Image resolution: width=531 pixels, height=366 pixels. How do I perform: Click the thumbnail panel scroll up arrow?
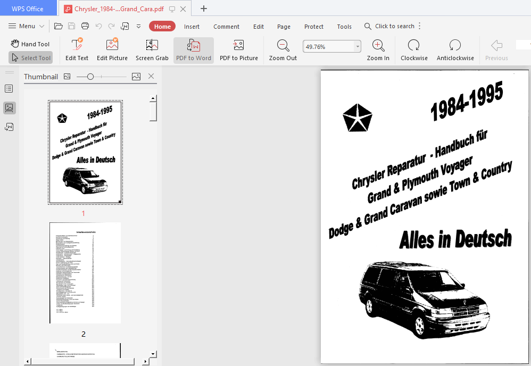pos(153,98)
